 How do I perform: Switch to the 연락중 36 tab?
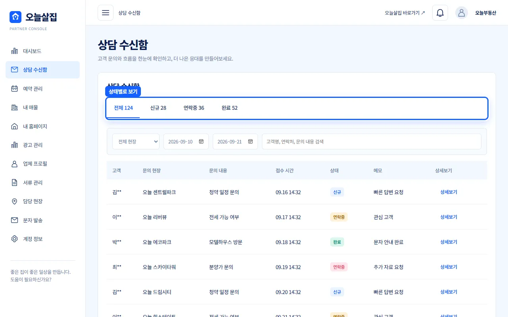194,108
